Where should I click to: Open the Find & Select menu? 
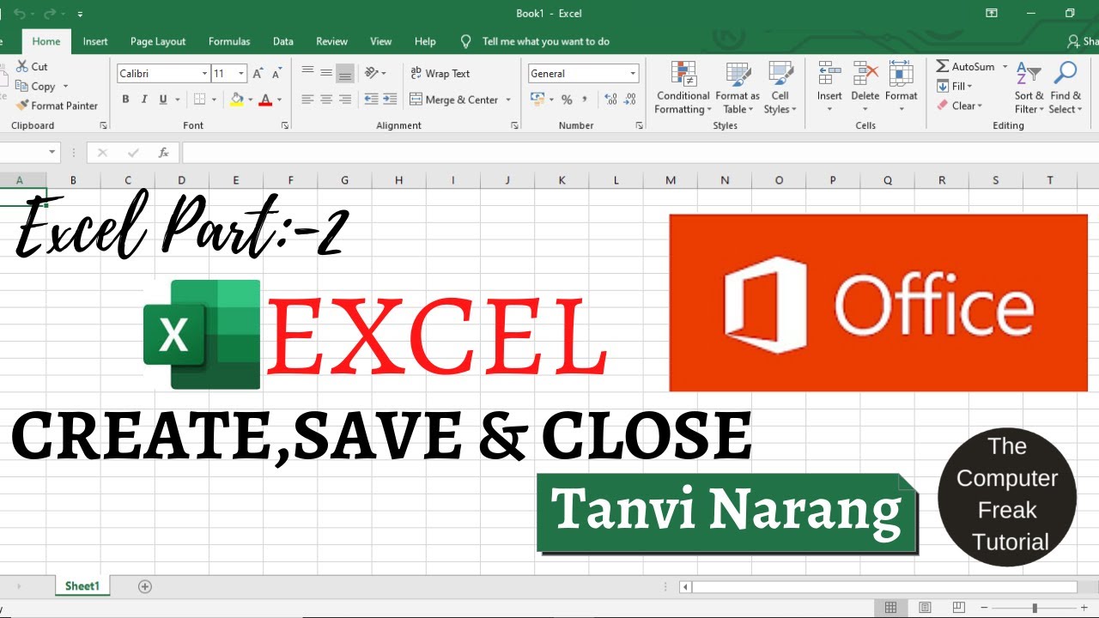point(1066,88)
